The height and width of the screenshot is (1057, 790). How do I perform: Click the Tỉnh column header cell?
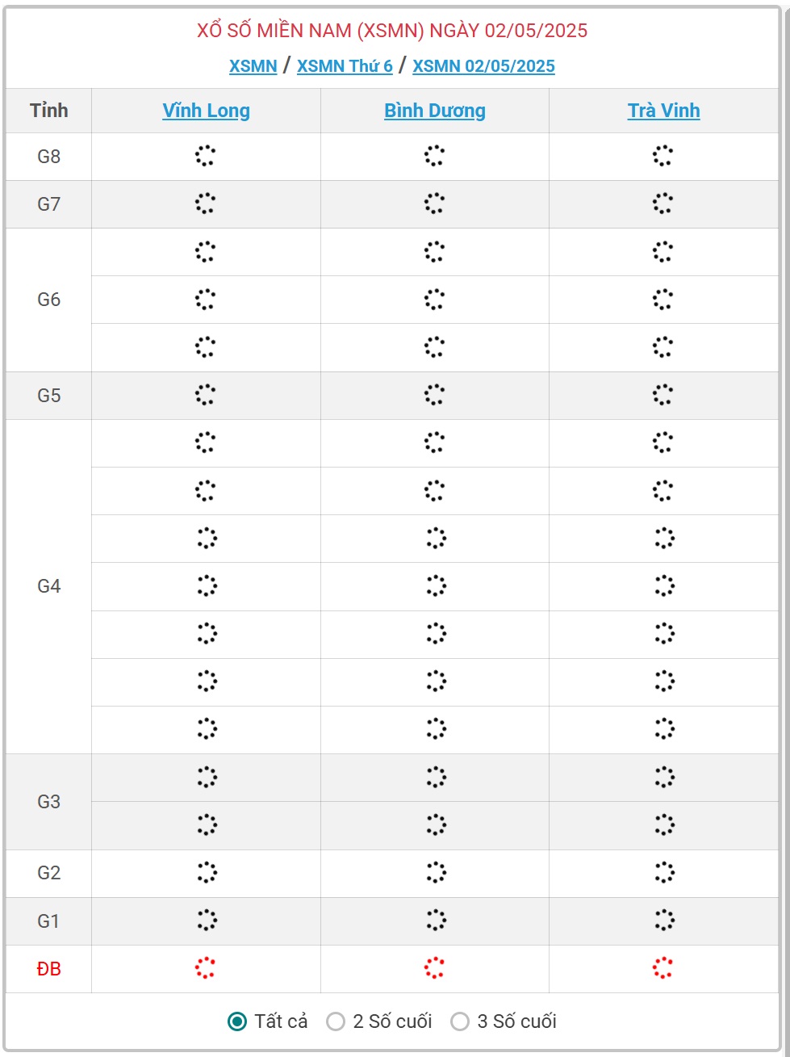pyautogui.click(x=48, y=111)
